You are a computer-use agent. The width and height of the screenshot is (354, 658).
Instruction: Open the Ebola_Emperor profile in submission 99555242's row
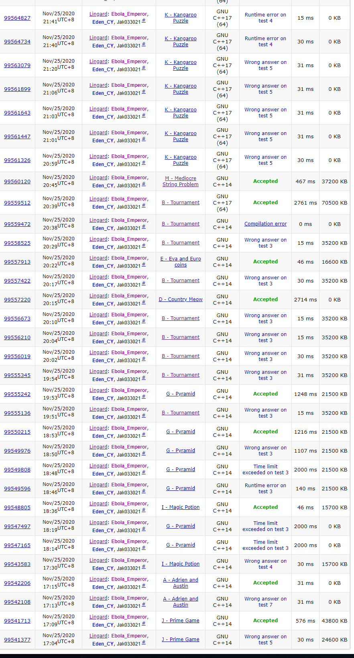[x=129, y=390]
